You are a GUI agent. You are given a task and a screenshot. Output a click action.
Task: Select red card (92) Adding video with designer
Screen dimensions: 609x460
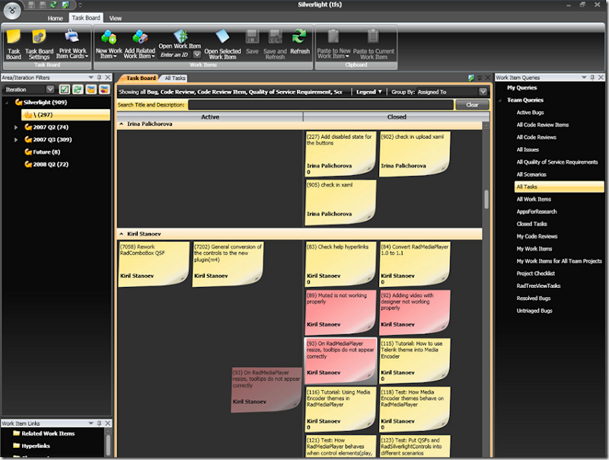[x=415, y=313]
